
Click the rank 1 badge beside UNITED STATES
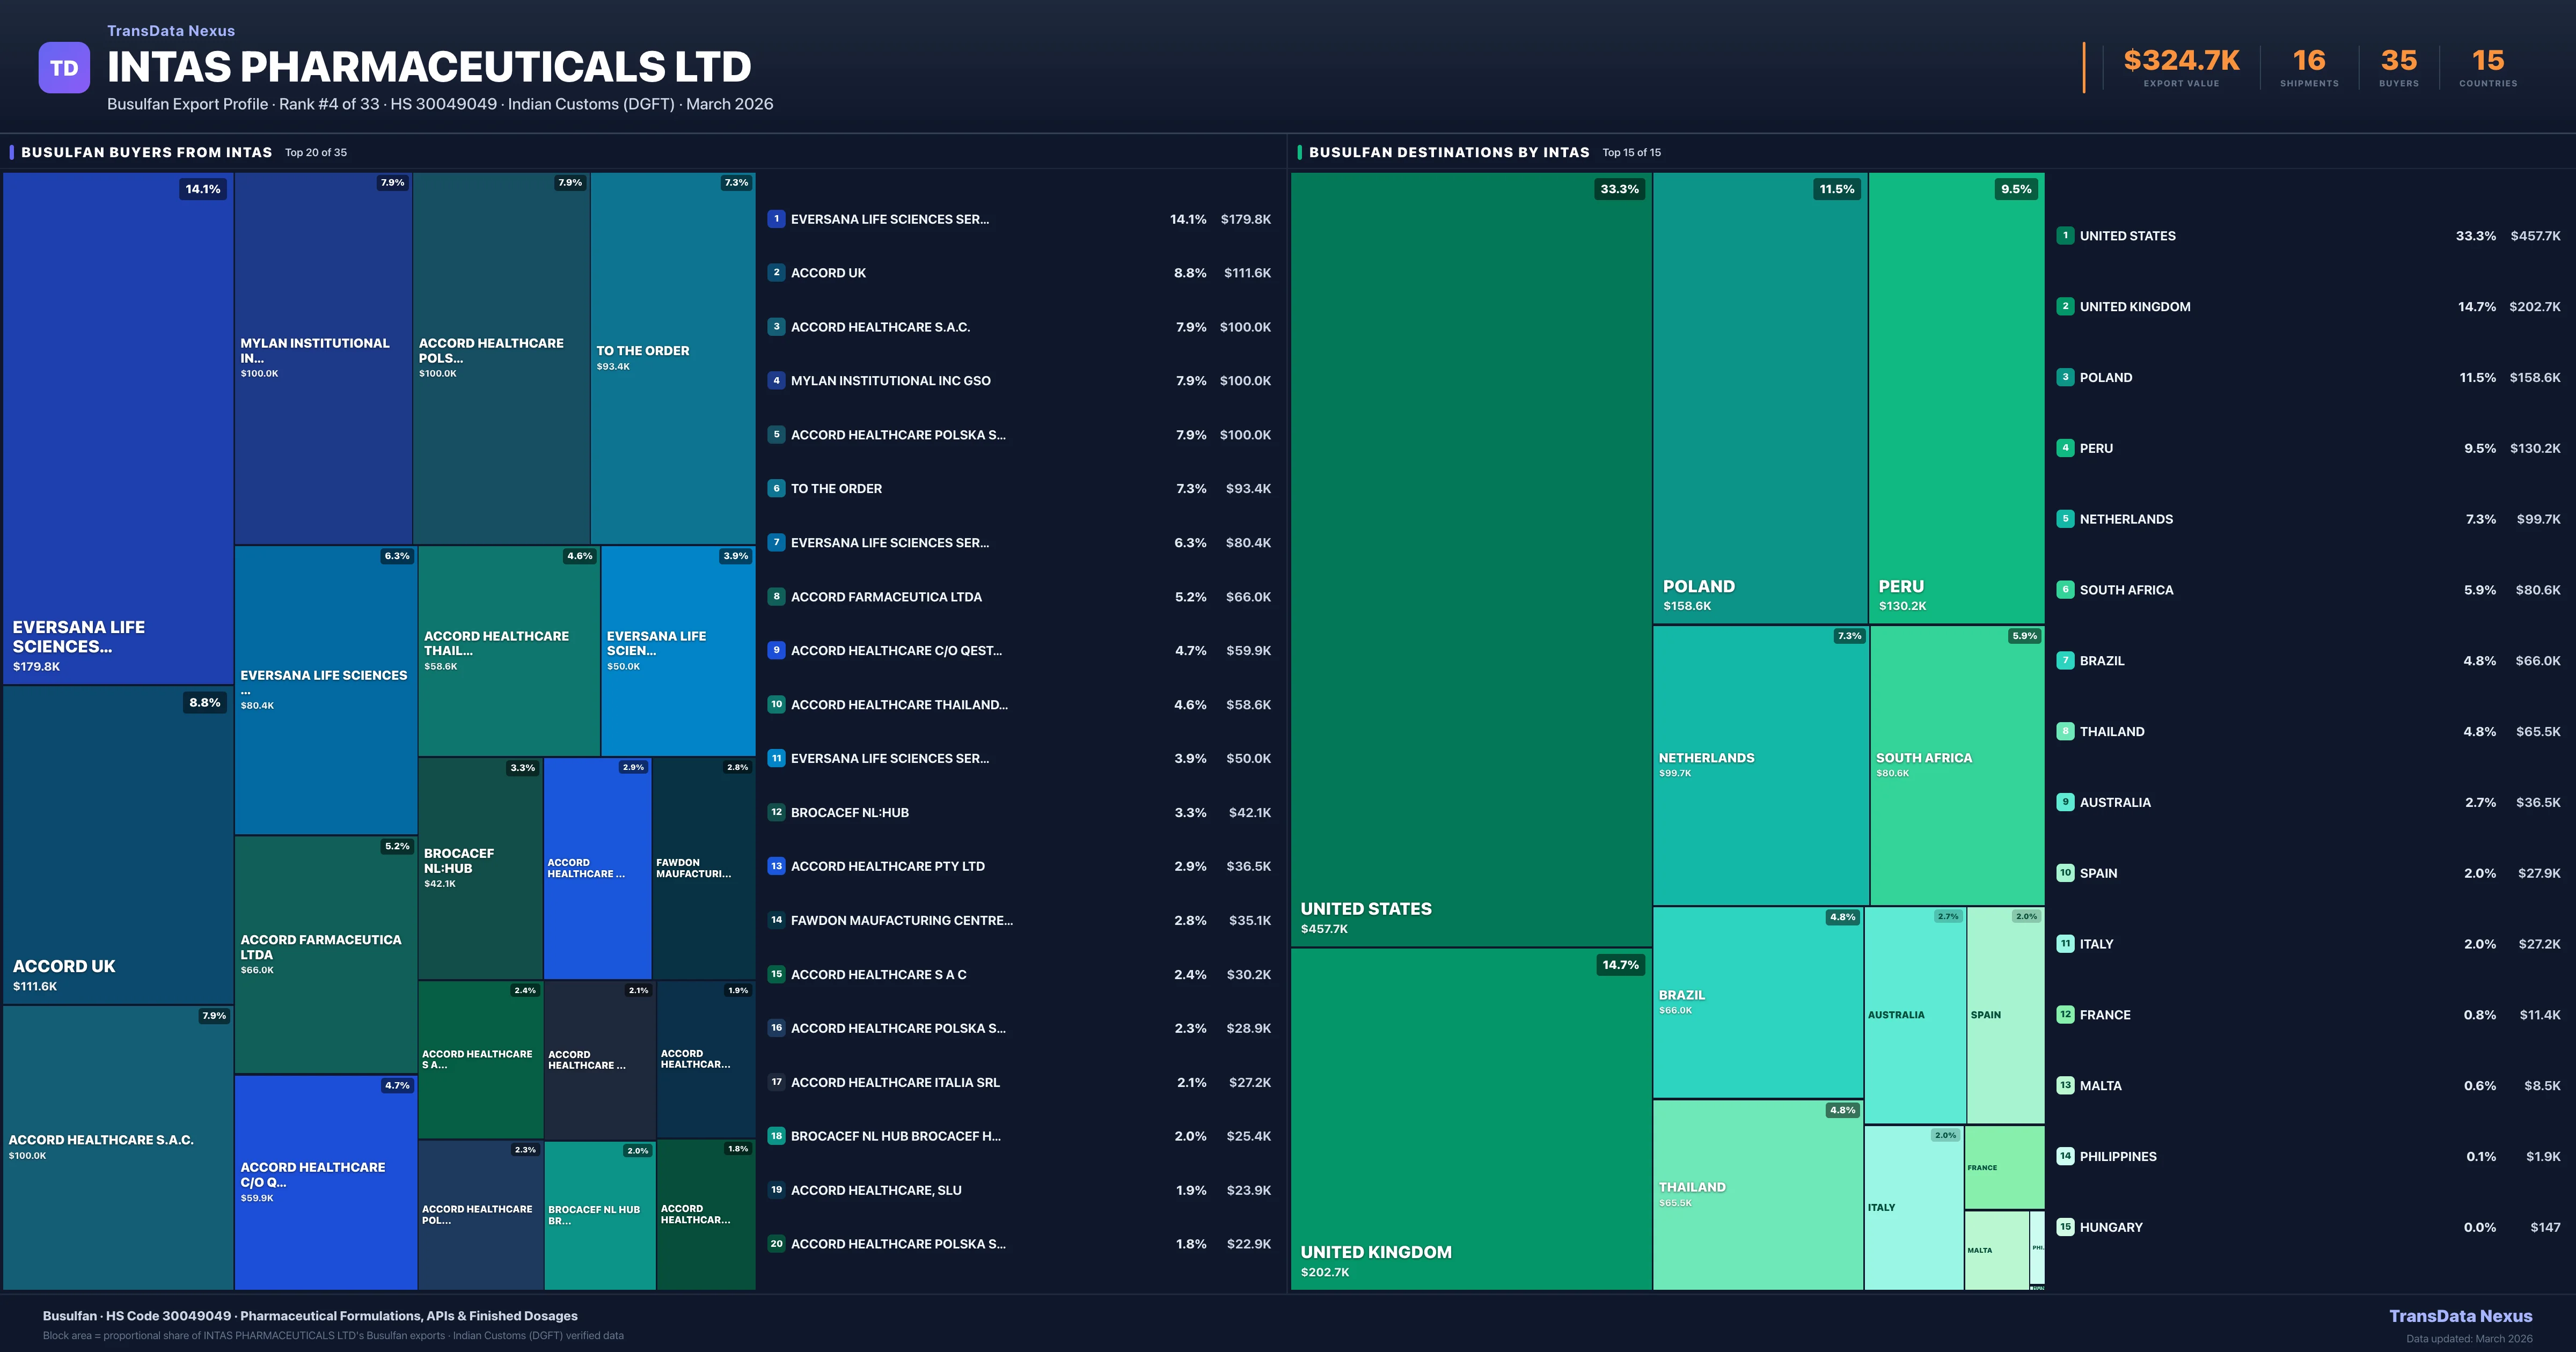(2065, 235)
